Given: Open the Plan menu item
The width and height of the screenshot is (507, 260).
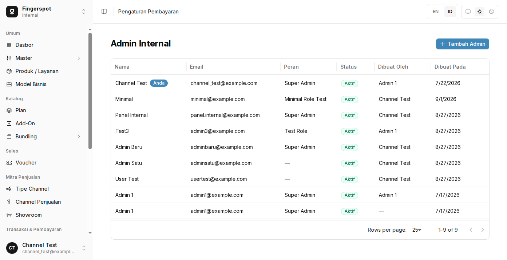Looking at the screenshot, I should tap(44, 110).
